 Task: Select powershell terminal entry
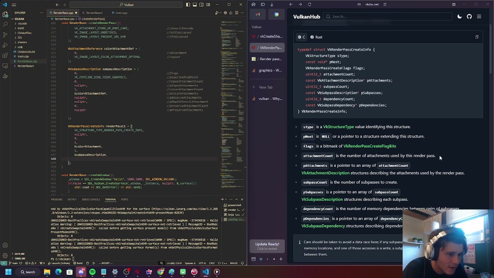(x=233, y=205)
